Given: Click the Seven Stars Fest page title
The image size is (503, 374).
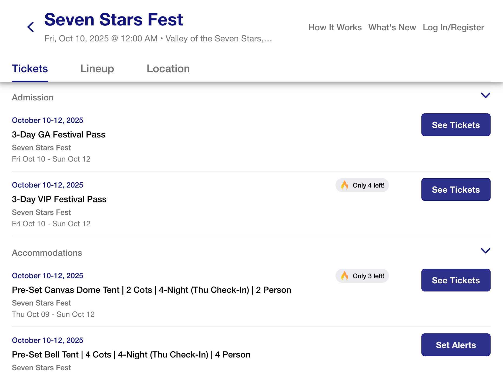Looking at the screenshot, I should [x=114, y=19].
